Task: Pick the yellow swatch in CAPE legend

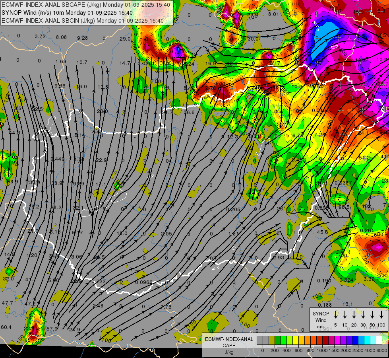Action: pos(296,340)
